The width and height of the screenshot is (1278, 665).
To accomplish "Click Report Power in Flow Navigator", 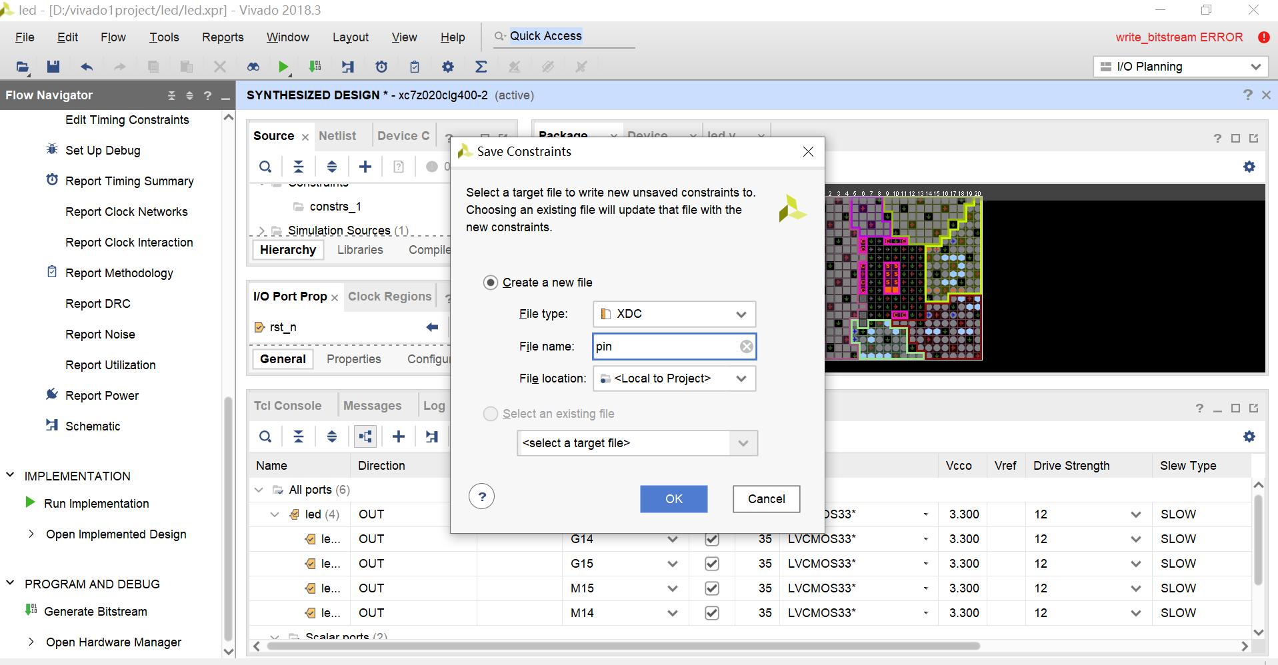I will (x=102, y=396).
